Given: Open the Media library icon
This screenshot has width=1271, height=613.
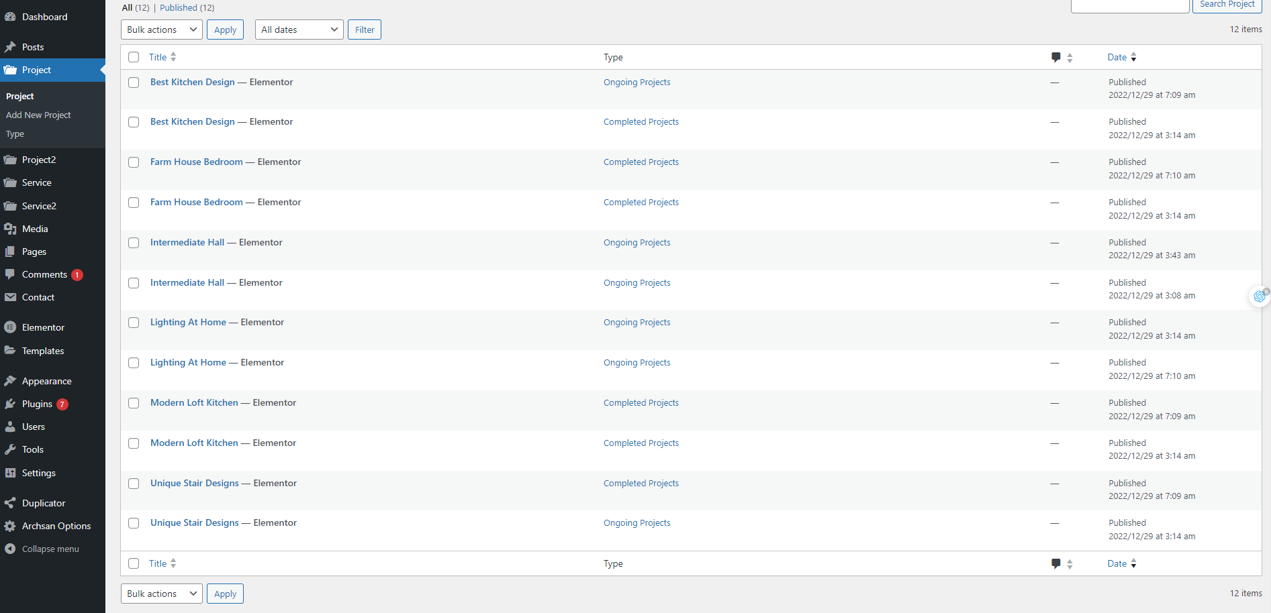Looking at the screenshot, I should click(10, 229).
